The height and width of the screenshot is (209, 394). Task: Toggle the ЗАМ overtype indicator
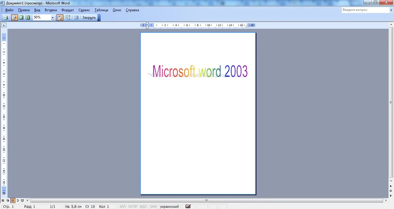click(x=153, y=206)
